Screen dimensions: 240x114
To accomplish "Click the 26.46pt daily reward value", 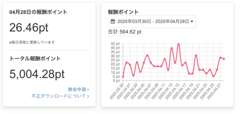I will pos(29,28).
